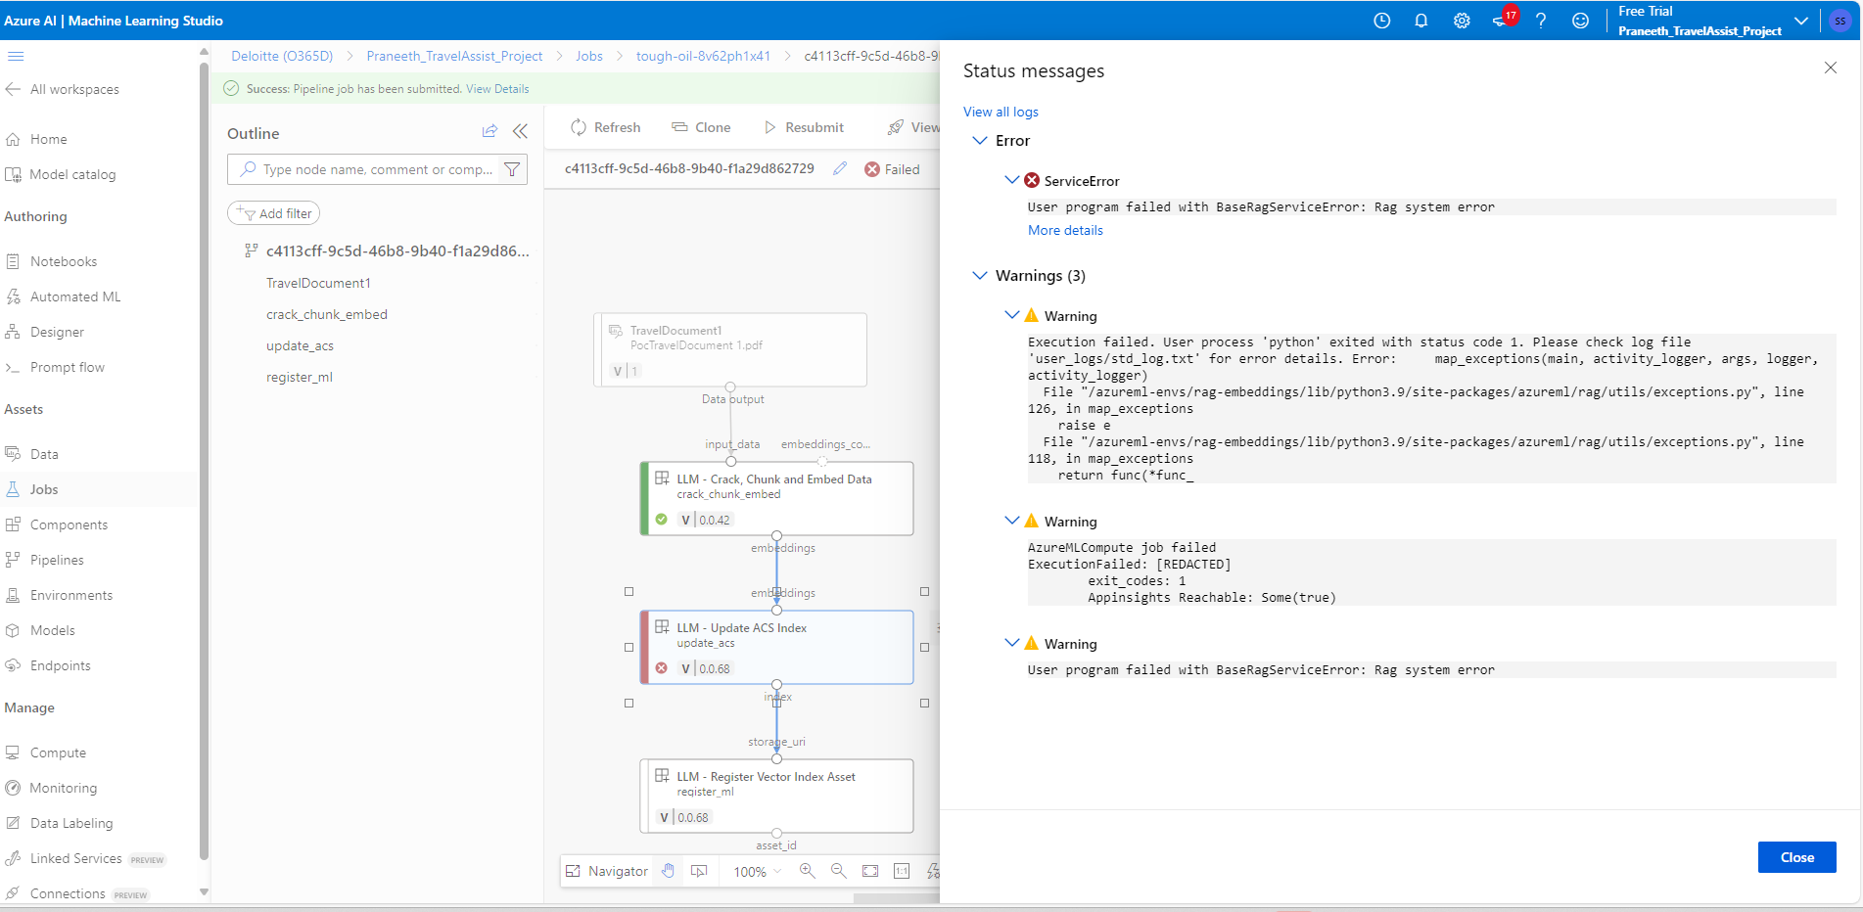
Task: Click the Close button in Status messages
Action: coord(1795,856)
